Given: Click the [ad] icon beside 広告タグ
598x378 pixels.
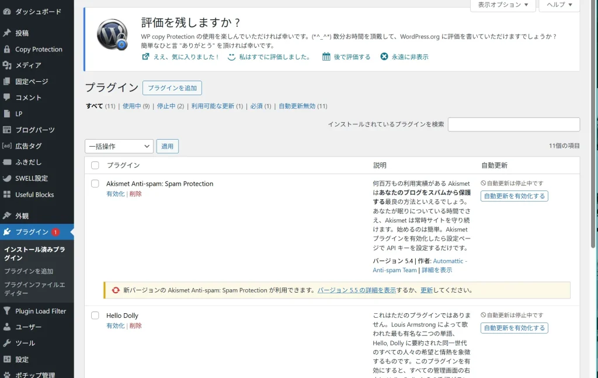Looking at the screenshot, I should pyautogui.click(x=7, y=145).
